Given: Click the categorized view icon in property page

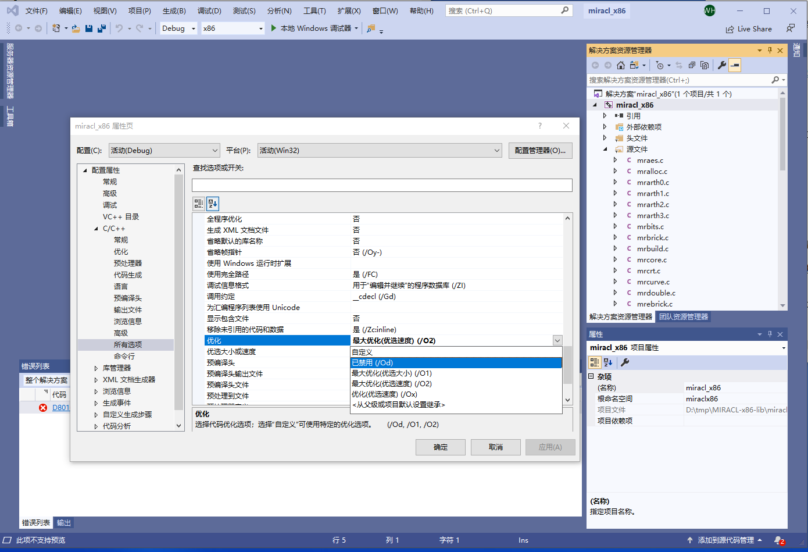Looking at the screenshot, I should (x=199, y=204).
